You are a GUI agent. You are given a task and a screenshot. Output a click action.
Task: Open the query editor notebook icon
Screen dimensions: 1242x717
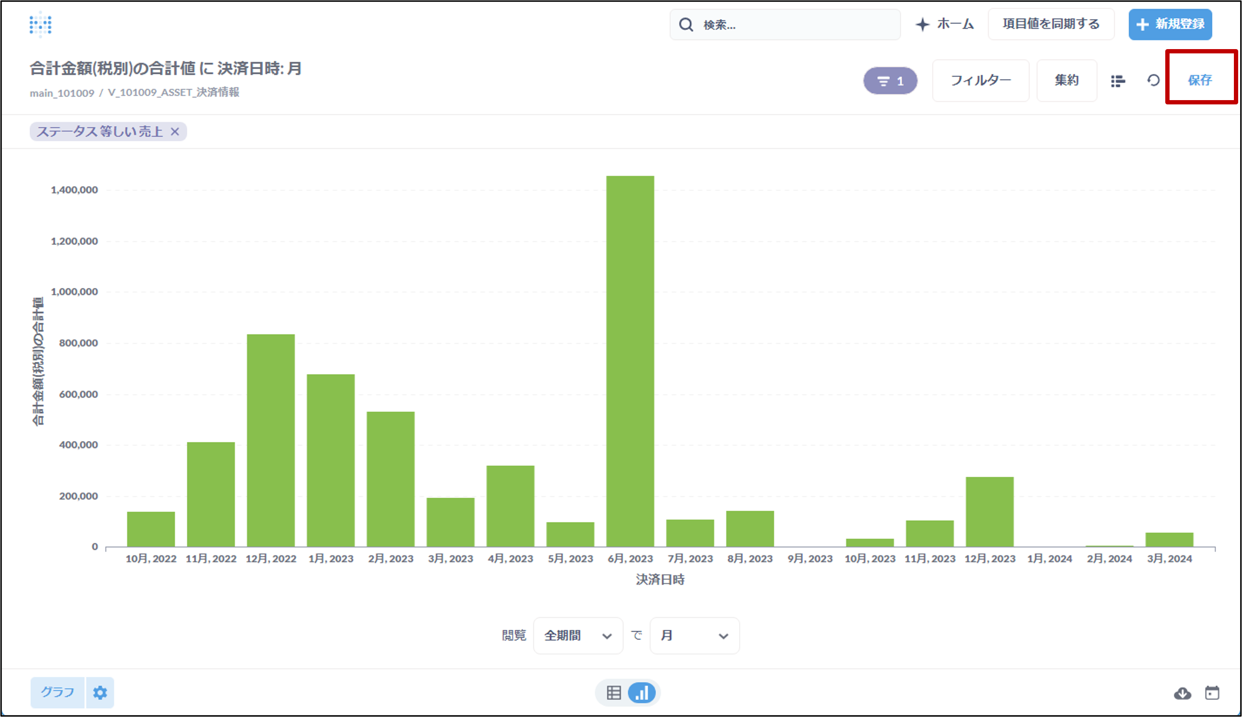(x=1118, y=81)
